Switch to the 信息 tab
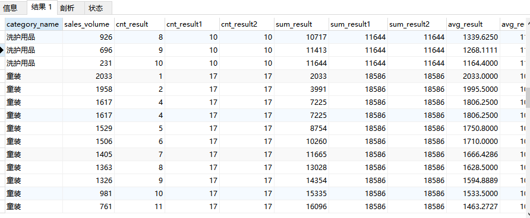Image resolution: width=530 pixels, height=218 pixels. 10,8
